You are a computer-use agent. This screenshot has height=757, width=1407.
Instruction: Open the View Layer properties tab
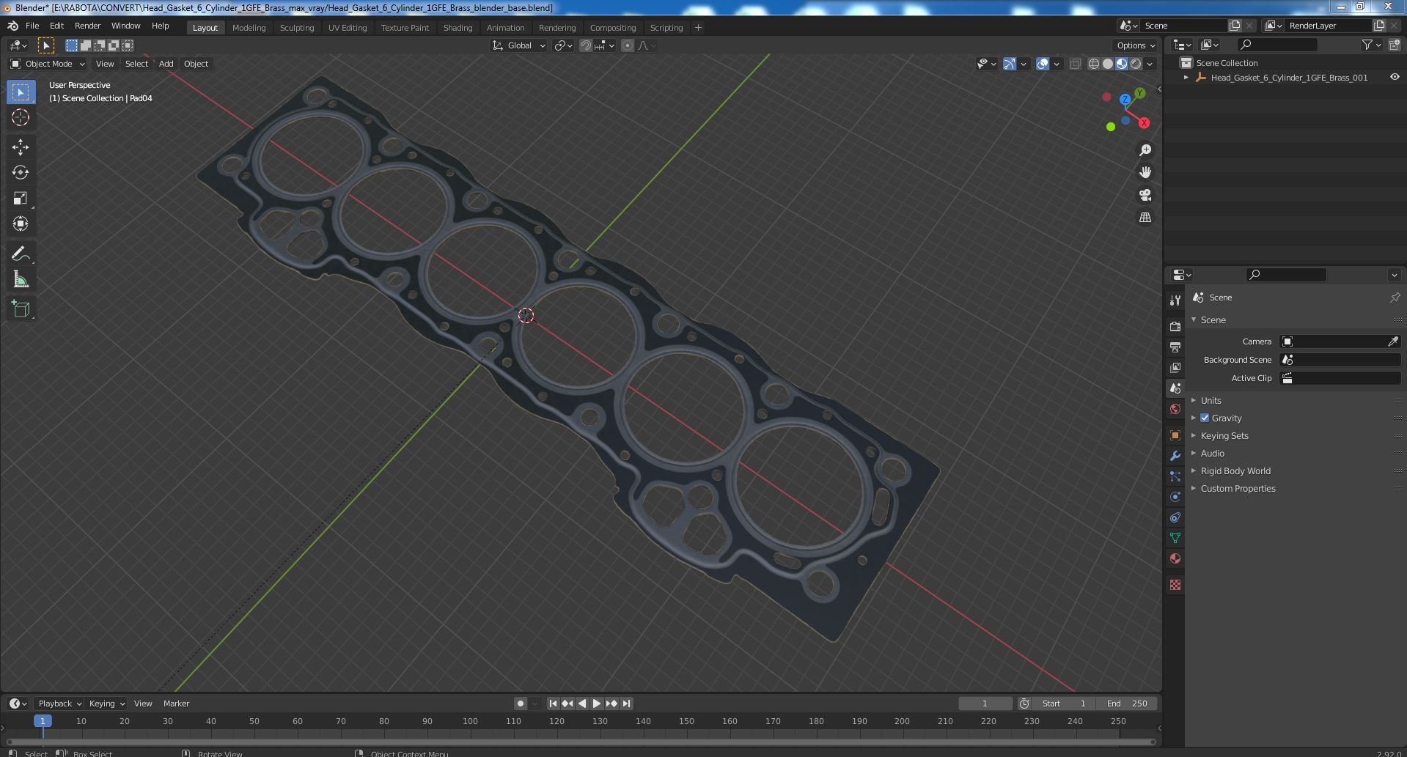tap(1175, 367)
